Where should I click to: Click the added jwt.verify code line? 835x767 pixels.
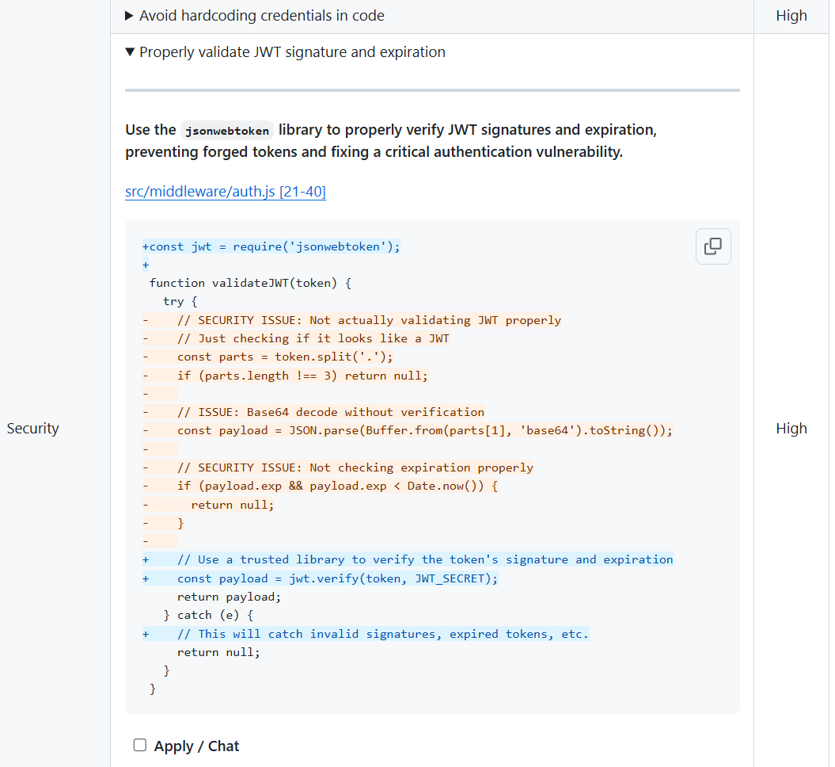337,578
